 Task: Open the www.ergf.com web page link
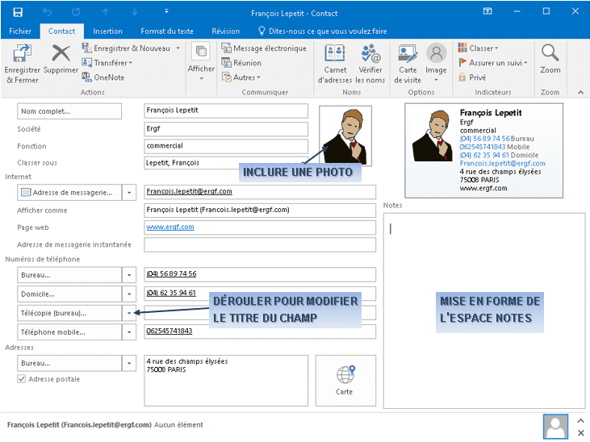170,227
